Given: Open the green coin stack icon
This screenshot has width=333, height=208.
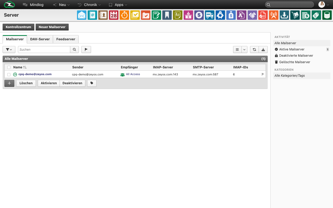Looking at the screenshot, I should [306, 15].
